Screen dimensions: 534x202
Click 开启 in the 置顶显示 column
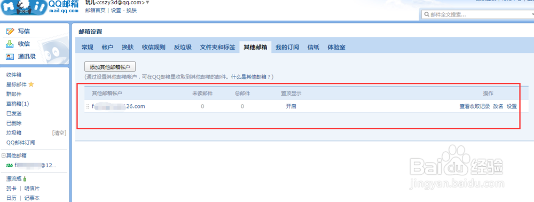[291, 106]
